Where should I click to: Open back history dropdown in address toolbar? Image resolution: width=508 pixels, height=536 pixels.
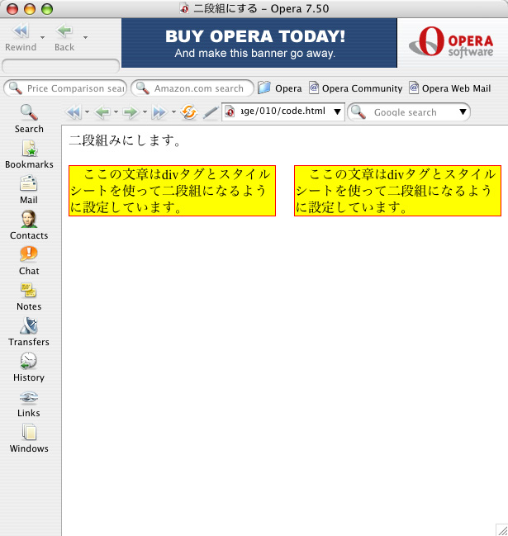[116, 111]
